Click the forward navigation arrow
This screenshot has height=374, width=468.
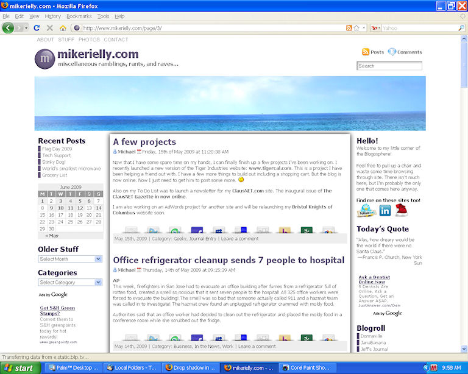[x=19, y=28]
